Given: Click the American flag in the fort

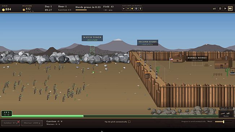Looking at the screenshot, I should tap(171, 59).
